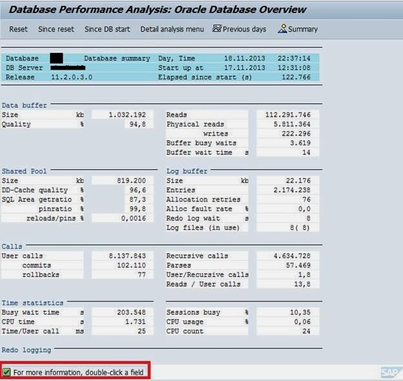Click the Summary person icon
The image size is (403, 381).
click(282, 28)
